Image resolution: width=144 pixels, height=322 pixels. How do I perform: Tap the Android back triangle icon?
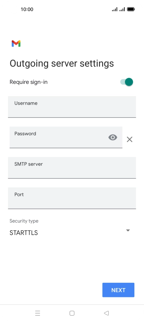(x=106, y=313)
